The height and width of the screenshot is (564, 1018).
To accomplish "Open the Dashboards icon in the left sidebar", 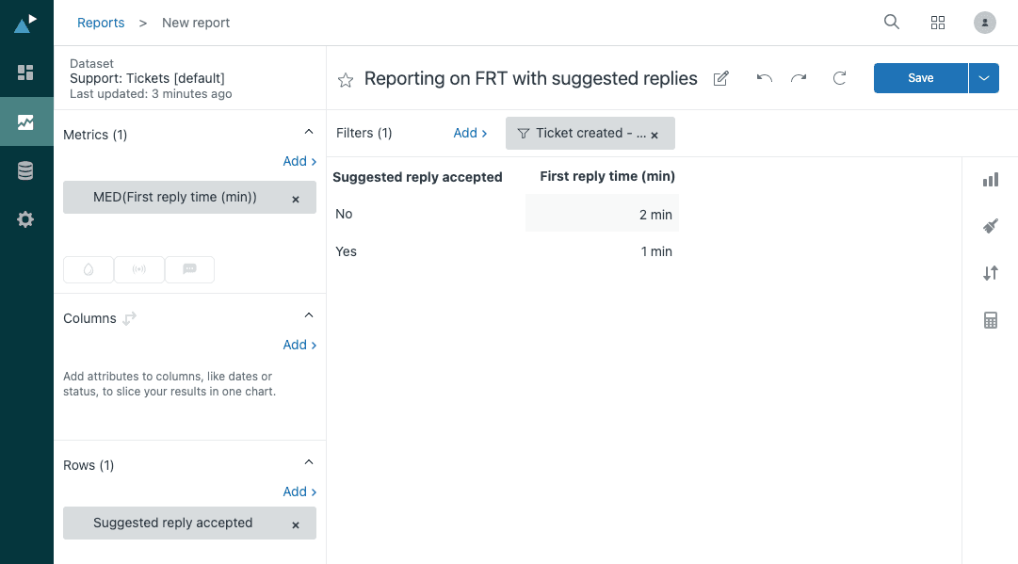I will point(25,71).
